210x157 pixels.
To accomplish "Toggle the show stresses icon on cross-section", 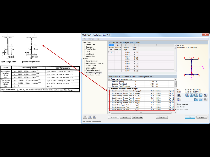I will (187, 95).
